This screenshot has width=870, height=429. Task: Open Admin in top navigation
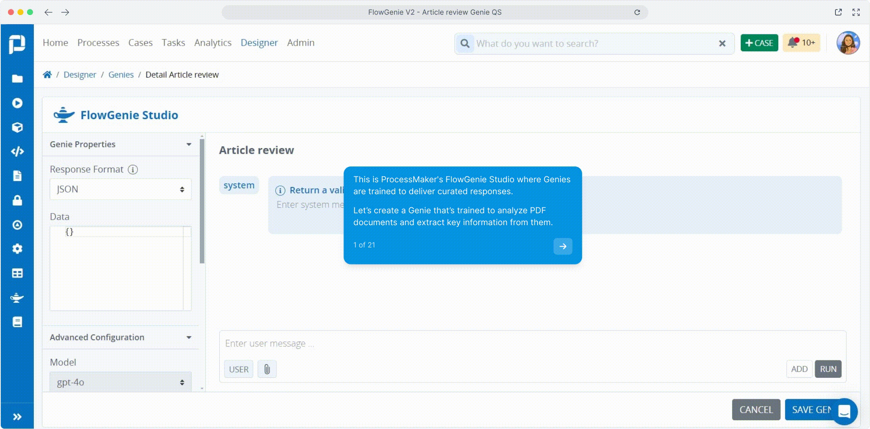tap(301, 43)
